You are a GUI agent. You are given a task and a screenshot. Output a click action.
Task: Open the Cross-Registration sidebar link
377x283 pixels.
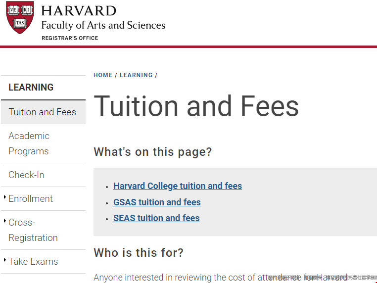coord(33,230)
